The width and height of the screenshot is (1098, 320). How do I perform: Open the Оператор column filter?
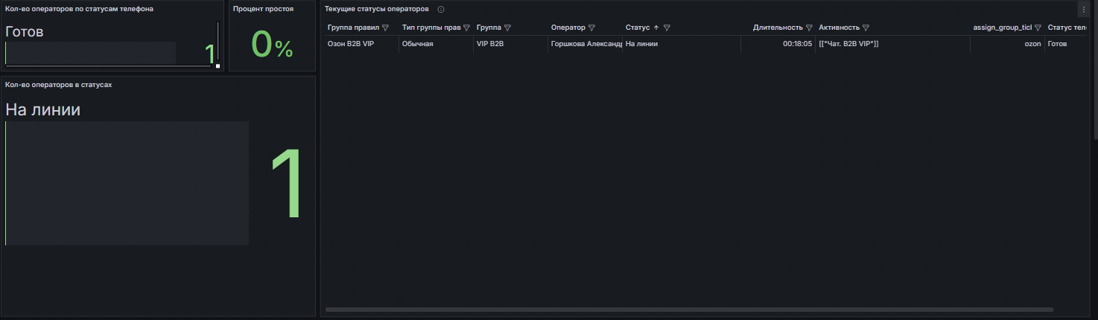point(591,28)
